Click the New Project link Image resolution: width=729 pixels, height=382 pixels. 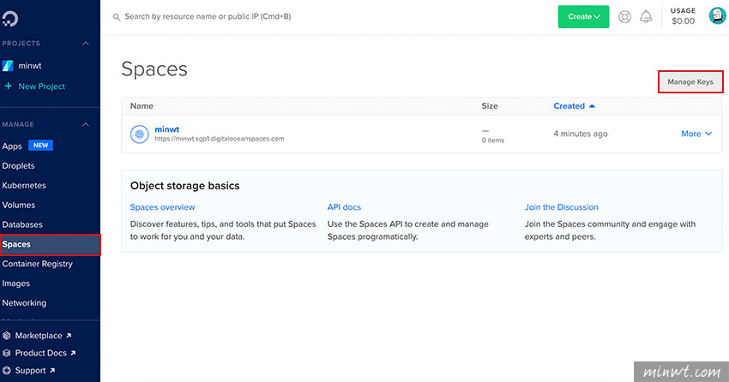click(42, 87)
